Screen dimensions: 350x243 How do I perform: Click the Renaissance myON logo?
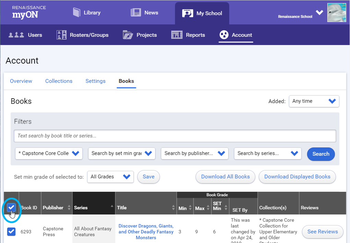pyautogui.click(x=29, y=12)
